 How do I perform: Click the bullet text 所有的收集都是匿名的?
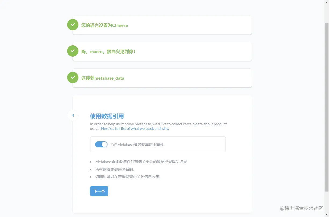click(x=115, y=169)
